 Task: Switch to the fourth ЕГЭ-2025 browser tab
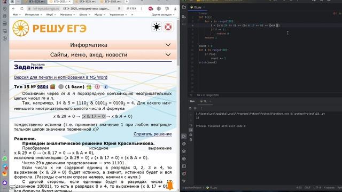click(111, 2)
